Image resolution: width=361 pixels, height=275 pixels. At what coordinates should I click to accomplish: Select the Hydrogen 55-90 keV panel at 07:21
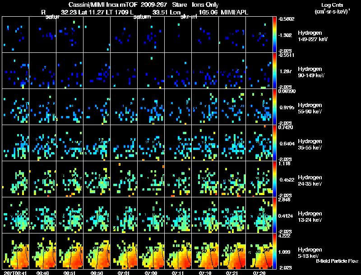232,107
